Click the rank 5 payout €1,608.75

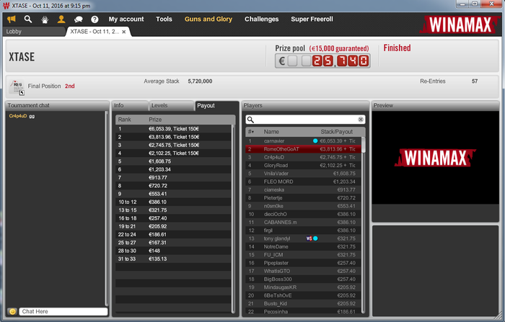pyautogui.click(x=173, y=161)
